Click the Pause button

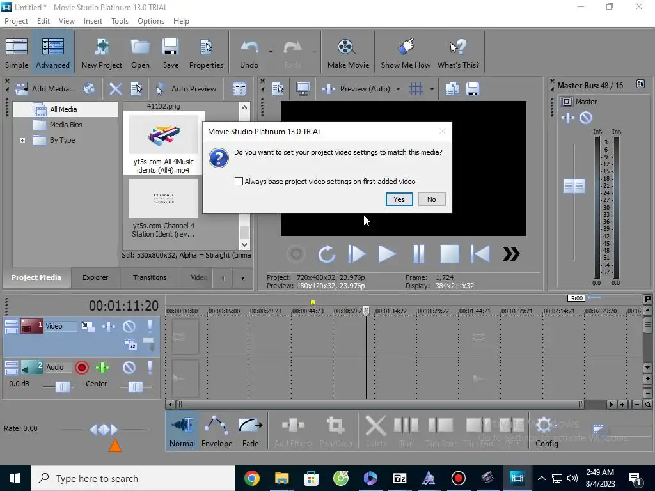pyautogui.click(x=418, y=254)
